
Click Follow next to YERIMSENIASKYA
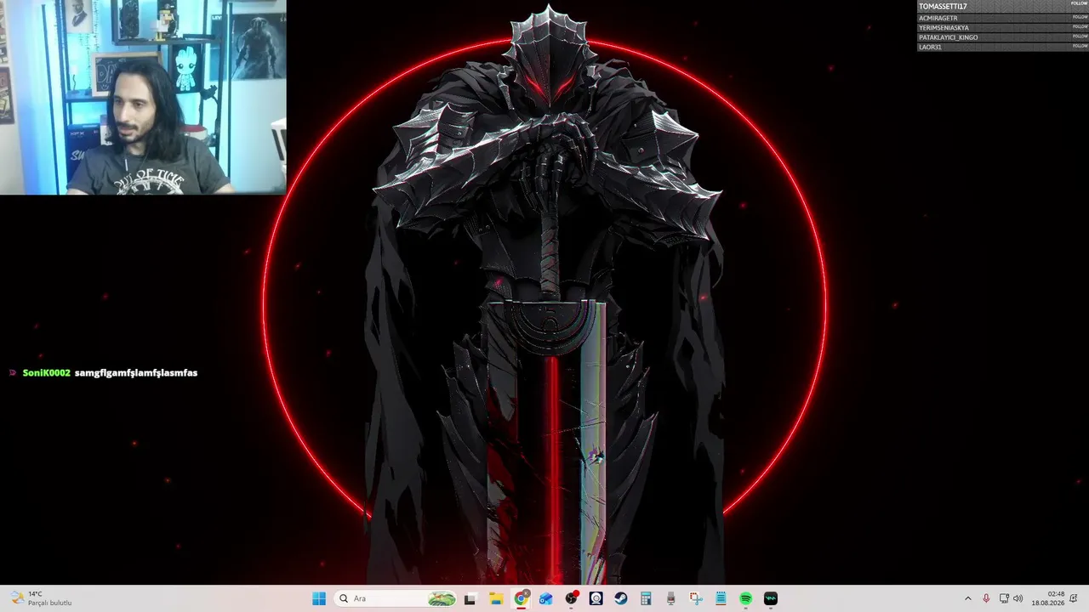pos(1080,26)
